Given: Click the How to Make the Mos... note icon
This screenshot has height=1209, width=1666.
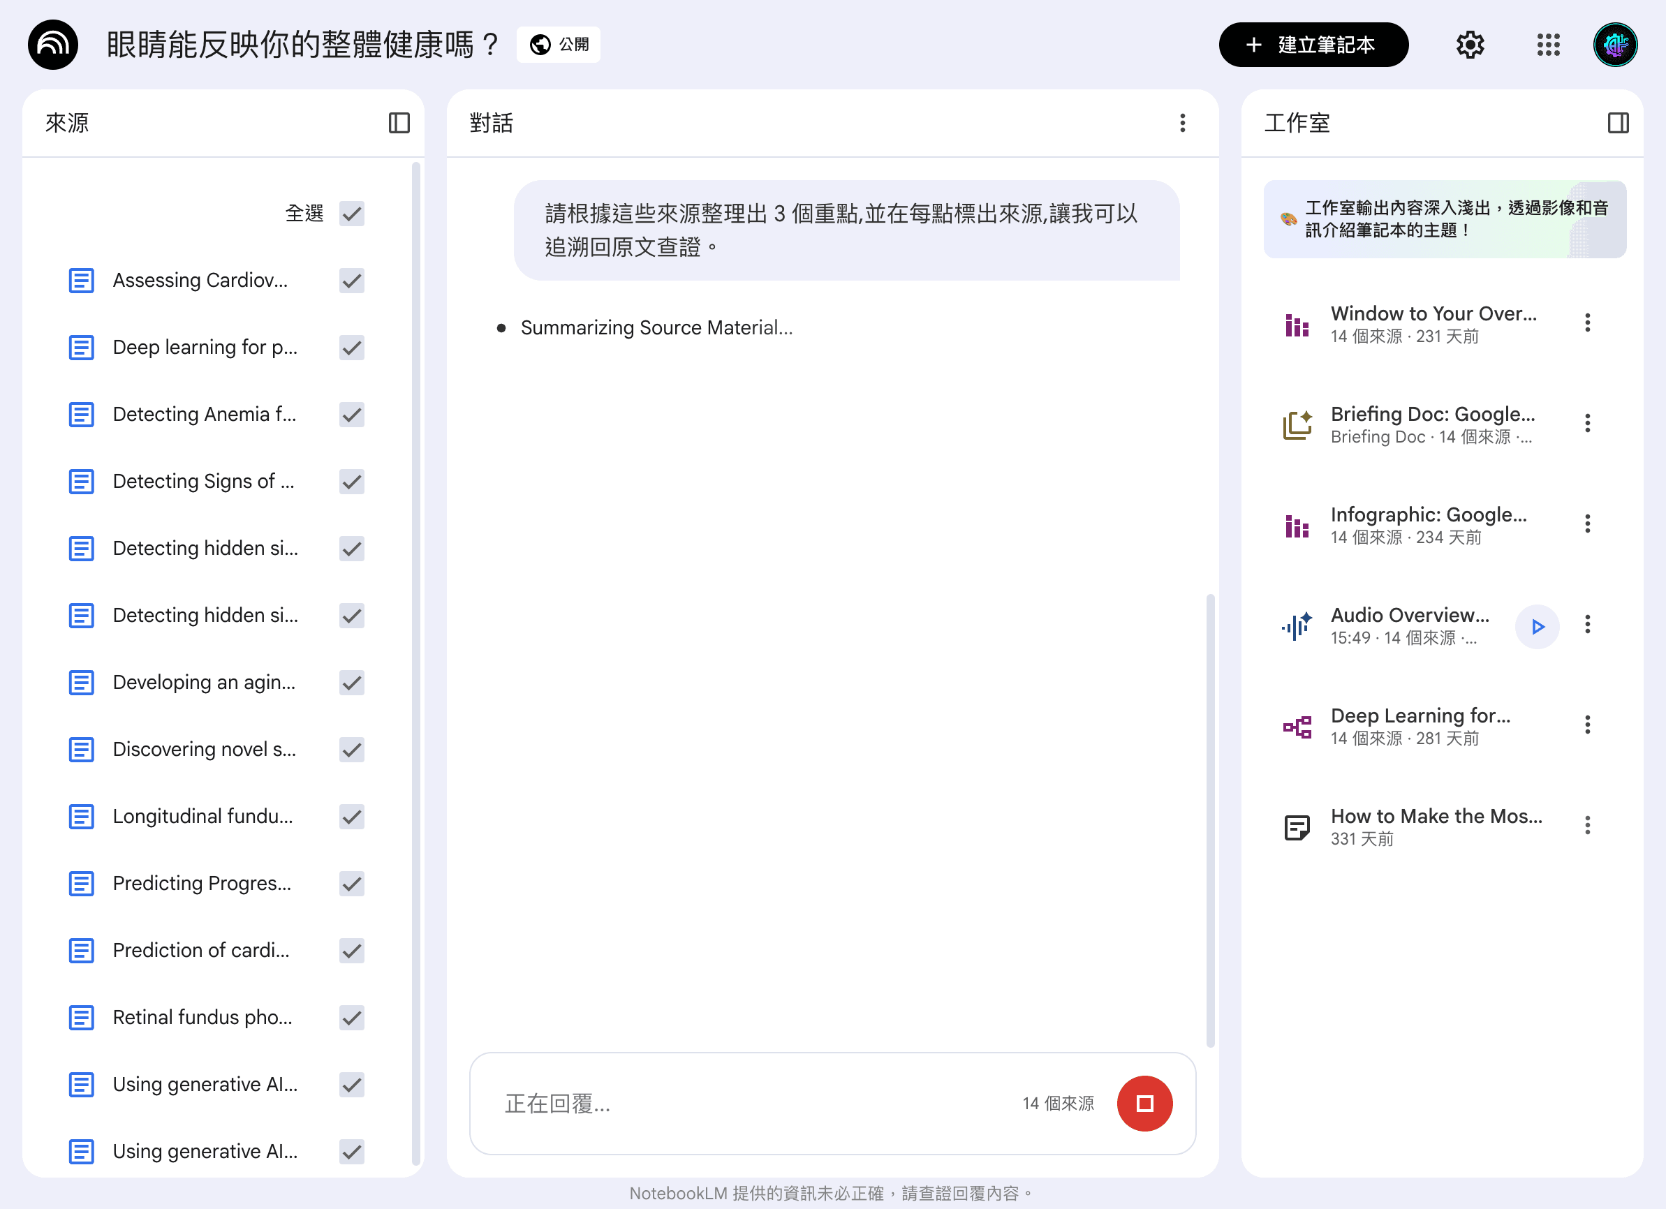Looking at the screenshot, I should coord(1297,827).
